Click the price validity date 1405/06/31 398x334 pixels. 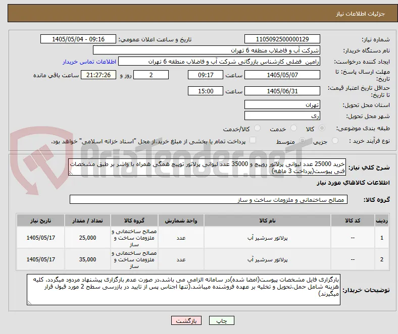point(282,91)
